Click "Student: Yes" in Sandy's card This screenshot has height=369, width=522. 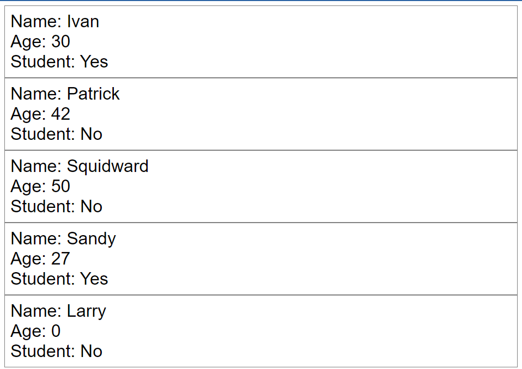click(x=59, y=279)
